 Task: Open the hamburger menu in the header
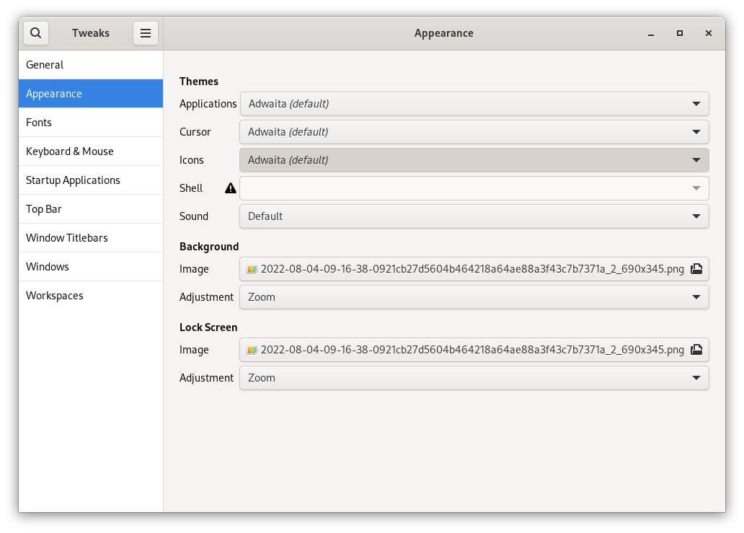click(146, 33)
